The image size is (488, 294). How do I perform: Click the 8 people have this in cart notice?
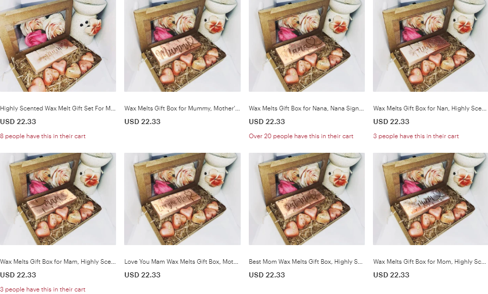[42, 136]
